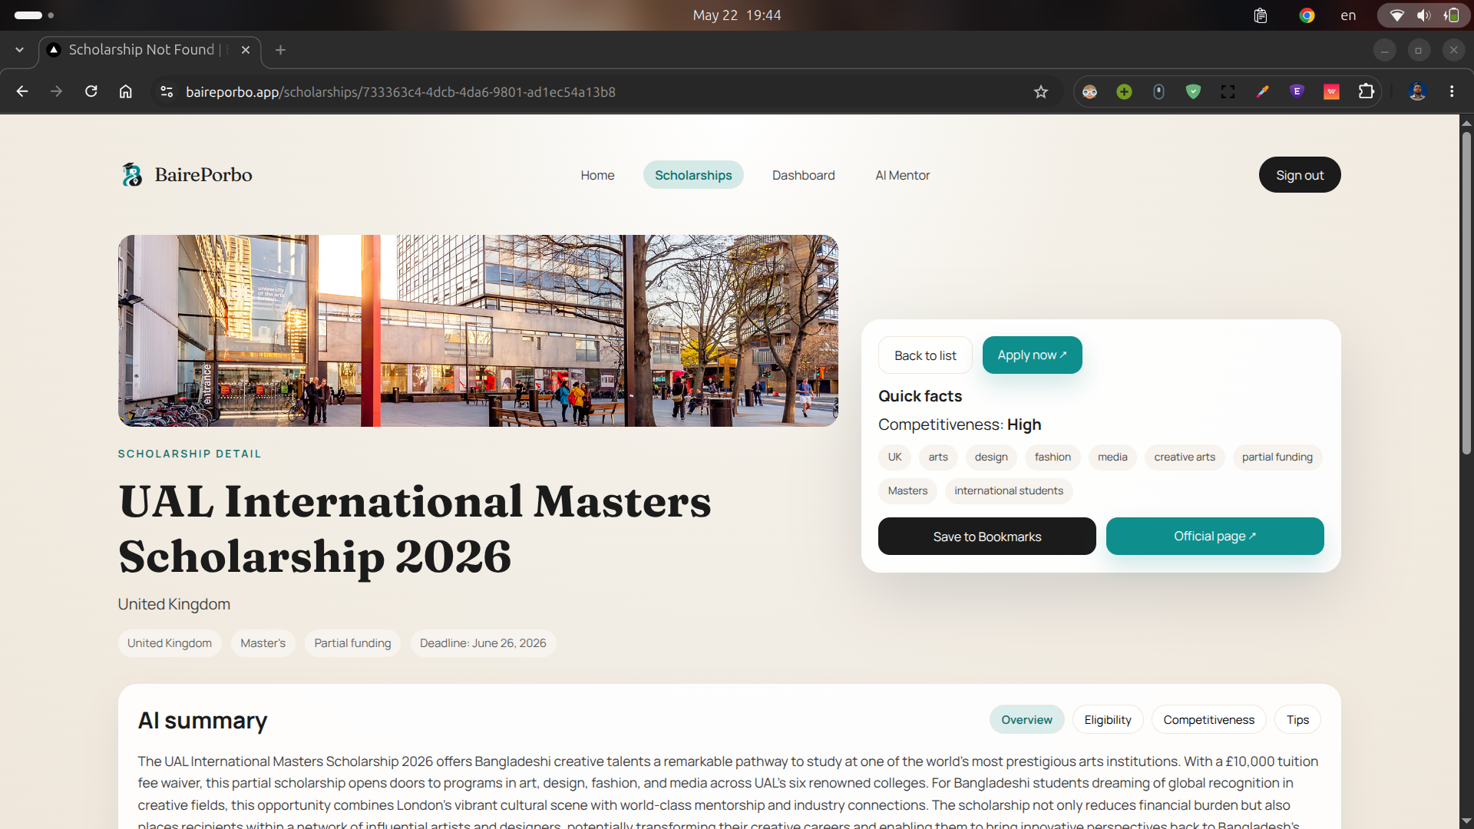
Task: Click the design tag chip
Action: (991, 457)
